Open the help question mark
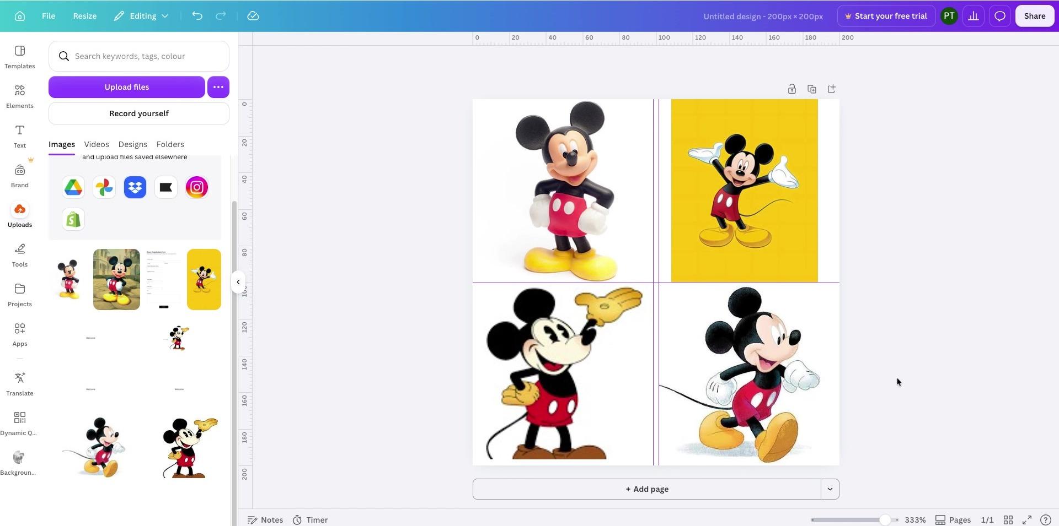This screenshot has height=526, width=1059. [x=1045, y=520]
